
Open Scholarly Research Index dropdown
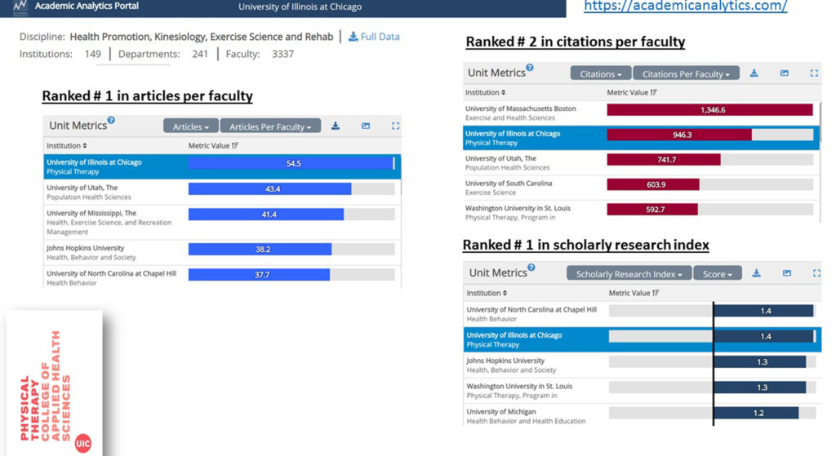tap(629, 274)
